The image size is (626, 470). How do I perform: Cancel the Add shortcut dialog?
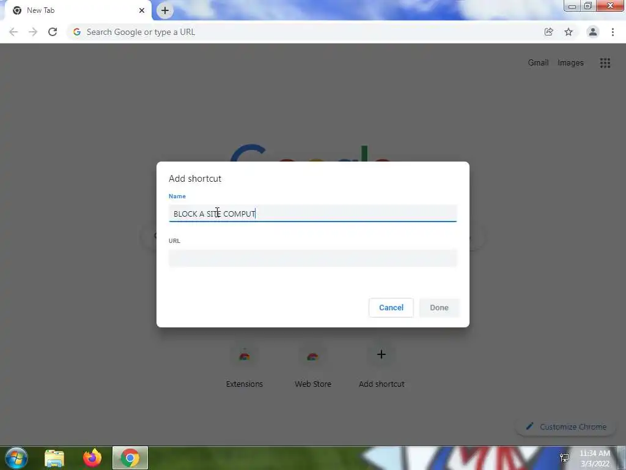point(391,308)
